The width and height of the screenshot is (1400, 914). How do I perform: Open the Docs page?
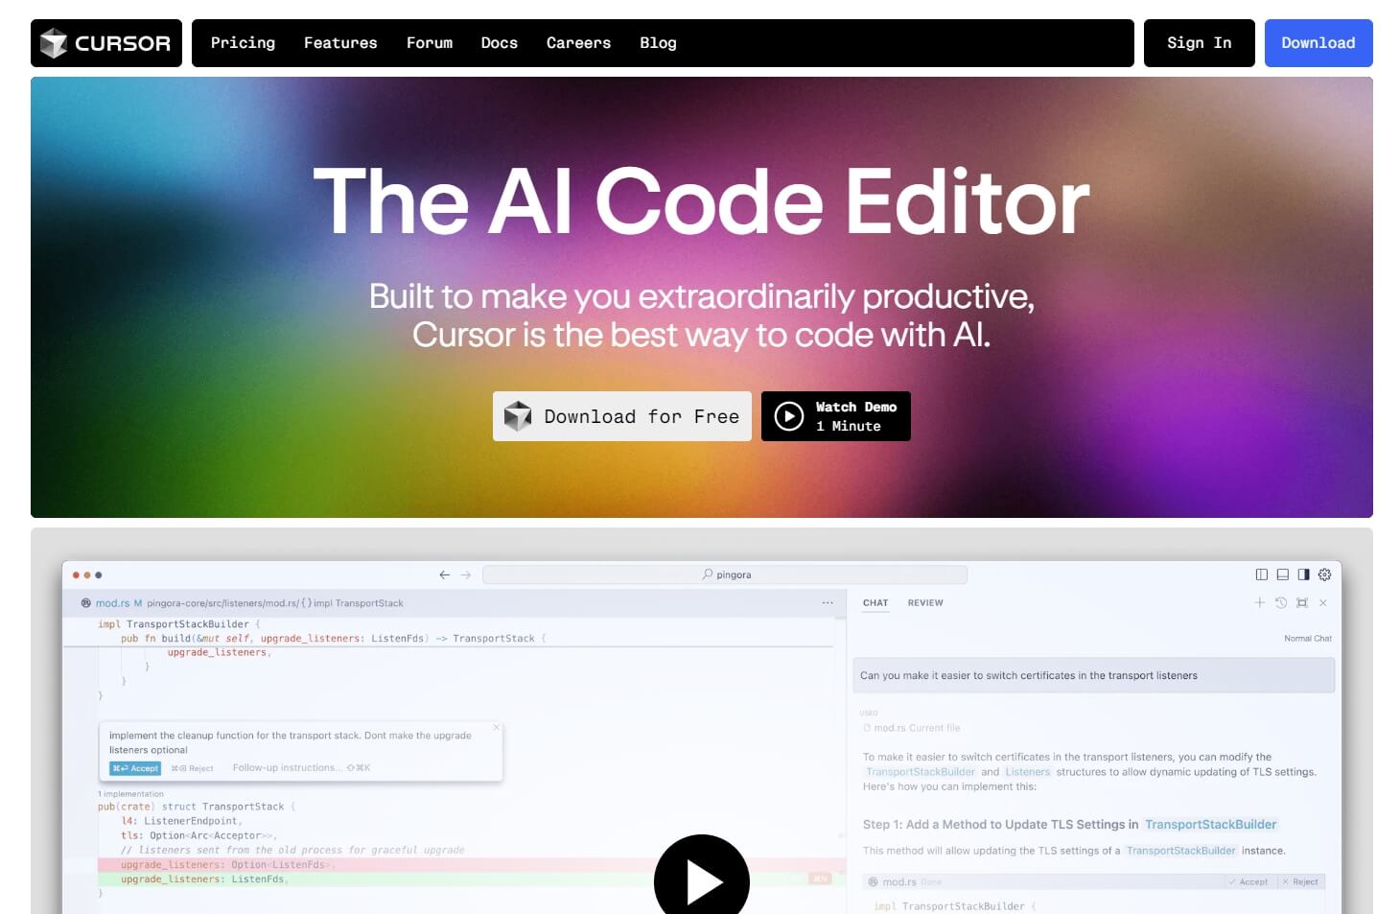pyautogui.click(x=500, y=43)
